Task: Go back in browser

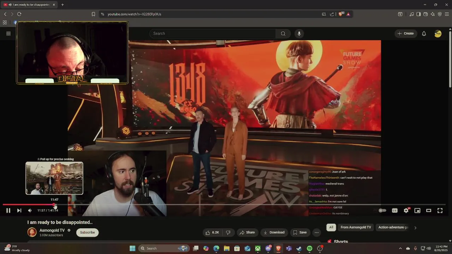Action: [x=5, y=14]
